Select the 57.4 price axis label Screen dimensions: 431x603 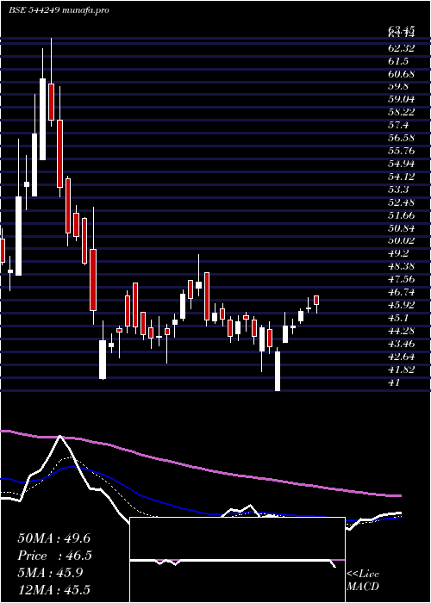[x=398, y=125]
